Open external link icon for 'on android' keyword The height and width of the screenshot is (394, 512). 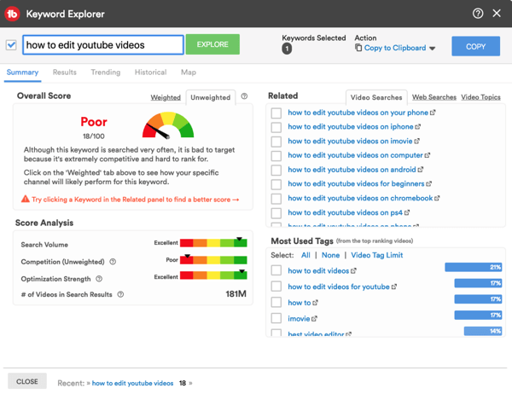pos(420,170)
